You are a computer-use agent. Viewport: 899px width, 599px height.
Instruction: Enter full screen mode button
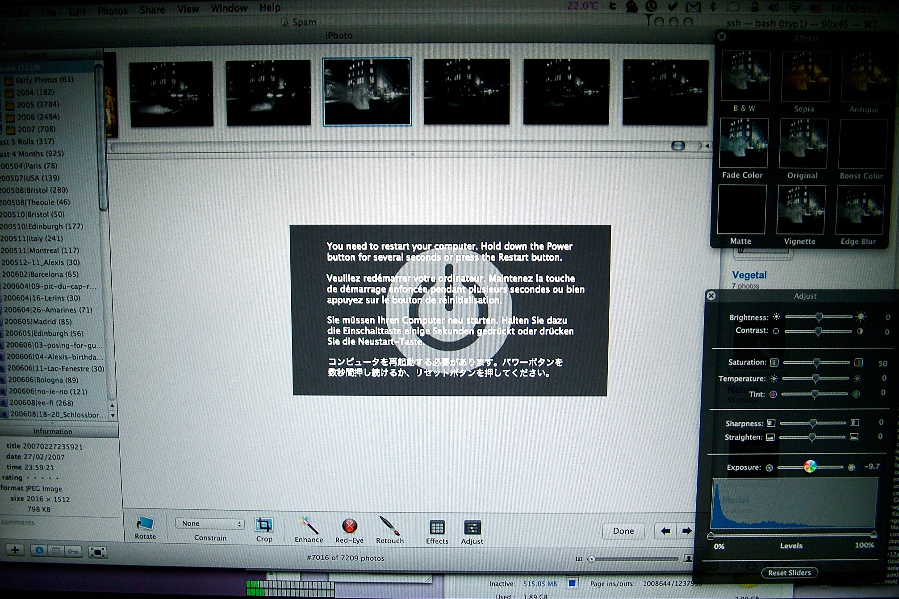[x=97, y=552]
